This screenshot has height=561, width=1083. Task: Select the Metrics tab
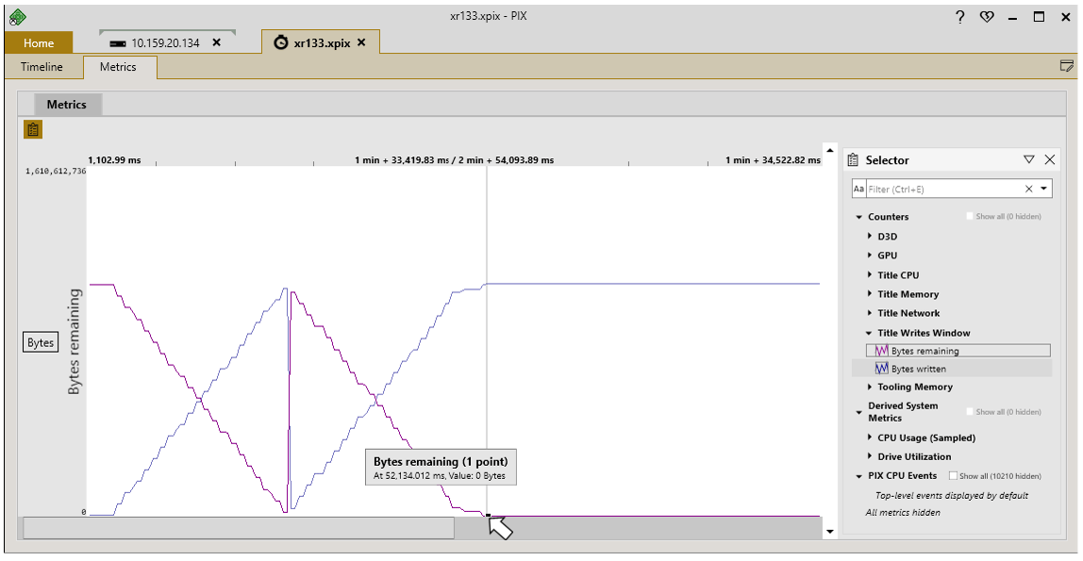pyautogui.click(x=118, y=67)
